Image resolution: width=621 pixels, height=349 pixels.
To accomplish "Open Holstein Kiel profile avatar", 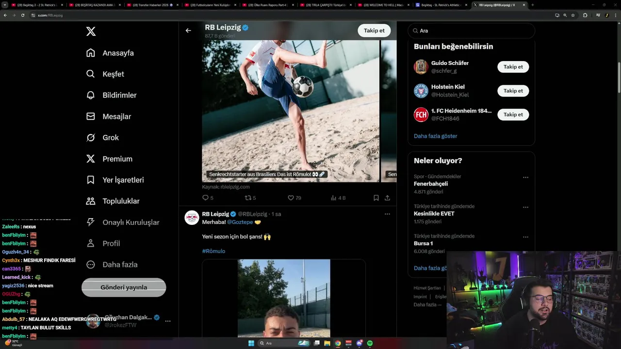I will click(x=421, y=91).
